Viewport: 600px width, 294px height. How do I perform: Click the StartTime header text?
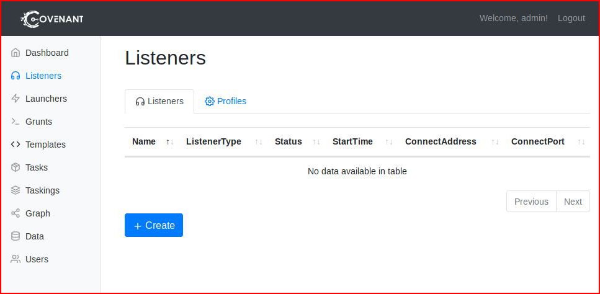[352, 141]
